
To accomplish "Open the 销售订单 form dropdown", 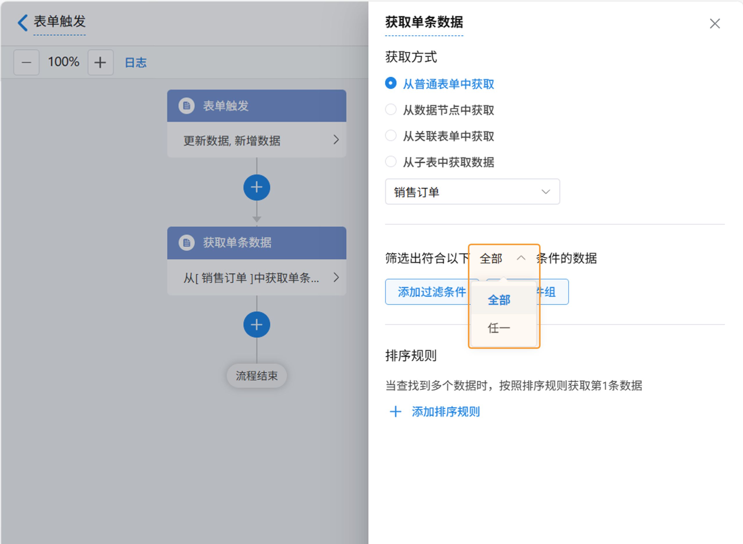I will tap(472, 192).
